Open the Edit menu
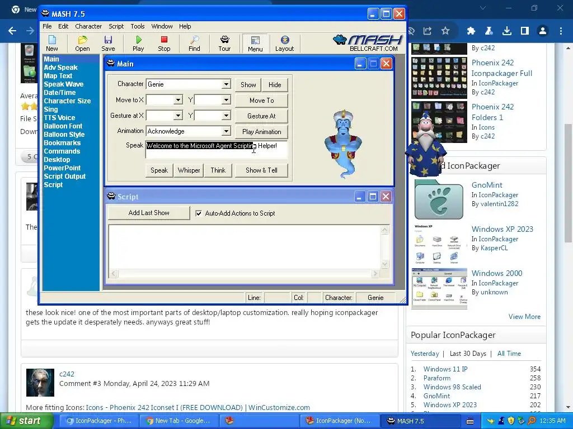The image size is (573, 429). [63, 26]
